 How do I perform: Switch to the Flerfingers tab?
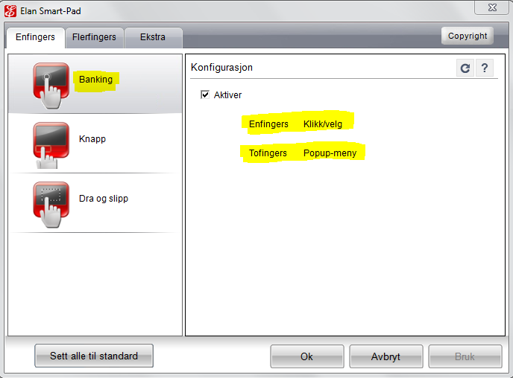(94, 37)
